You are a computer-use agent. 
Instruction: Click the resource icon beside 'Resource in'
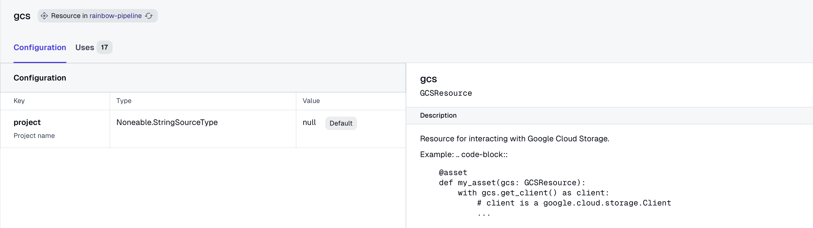coord(44,16)
